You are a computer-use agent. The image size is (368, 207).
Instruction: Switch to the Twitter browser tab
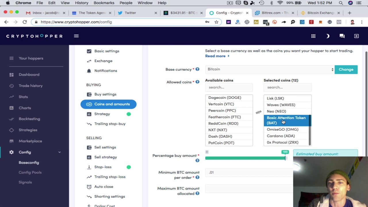click(x=137, y=13)
